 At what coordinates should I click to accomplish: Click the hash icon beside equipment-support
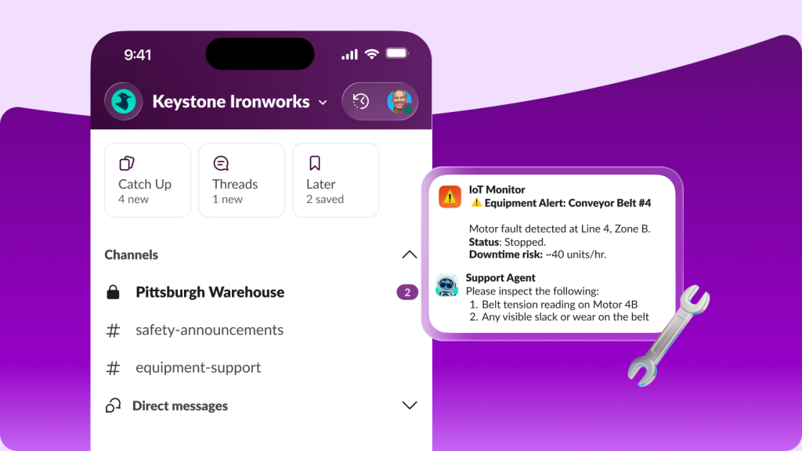[x=113, y=368]
